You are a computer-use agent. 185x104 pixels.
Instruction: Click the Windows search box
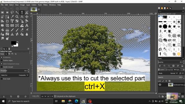(29, 101)
